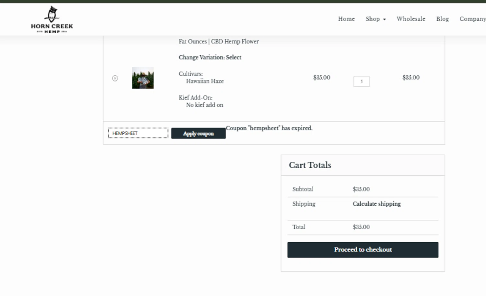The height and width of the screenshot is (296, 486).
Task: Click the Hawaiian Haze cultivar text
Action: pos(205,81)
